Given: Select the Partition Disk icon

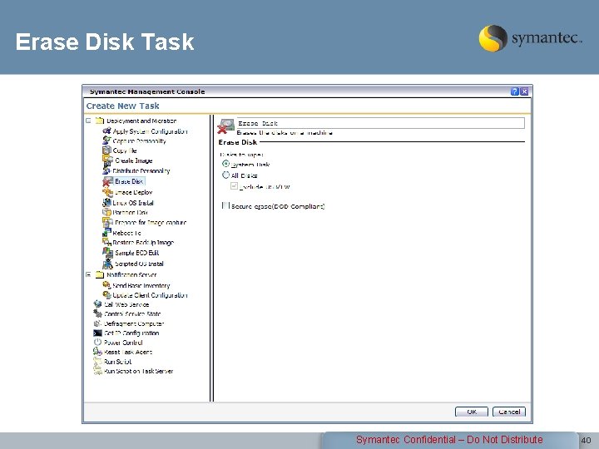Looking at the screenshot, I should point(106,212).
